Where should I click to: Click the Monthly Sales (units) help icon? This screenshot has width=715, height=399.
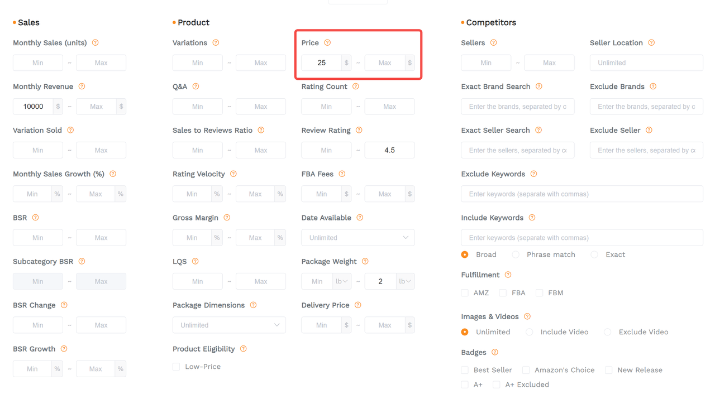pyautogui.click(x=95, y=42)
